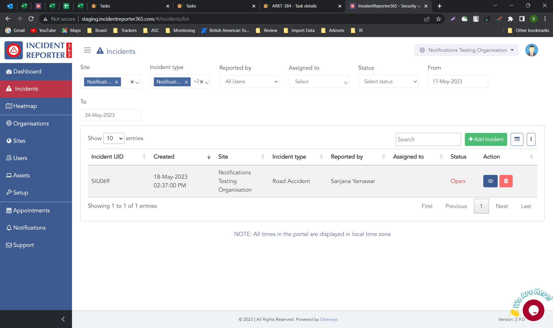Open Heatmap in the sidebar

point(25,106)
